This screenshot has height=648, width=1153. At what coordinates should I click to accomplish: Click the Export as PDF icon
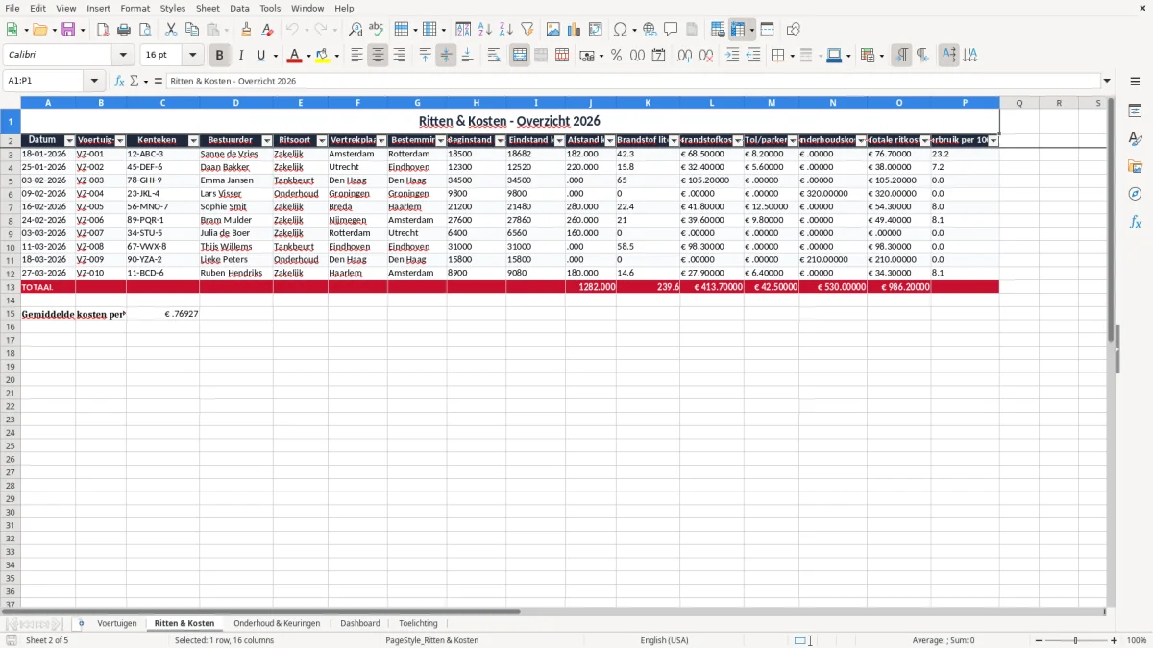(x=103, y=30)
